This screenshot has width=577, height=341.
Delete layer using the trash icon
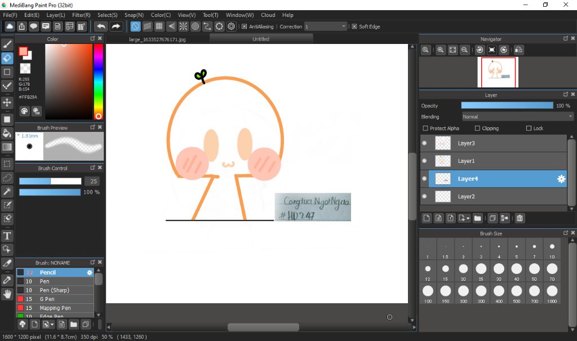[x=520, y=218]
